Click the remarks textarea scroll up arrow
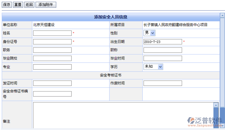This screenshot has height=130, width=225. 216,105
